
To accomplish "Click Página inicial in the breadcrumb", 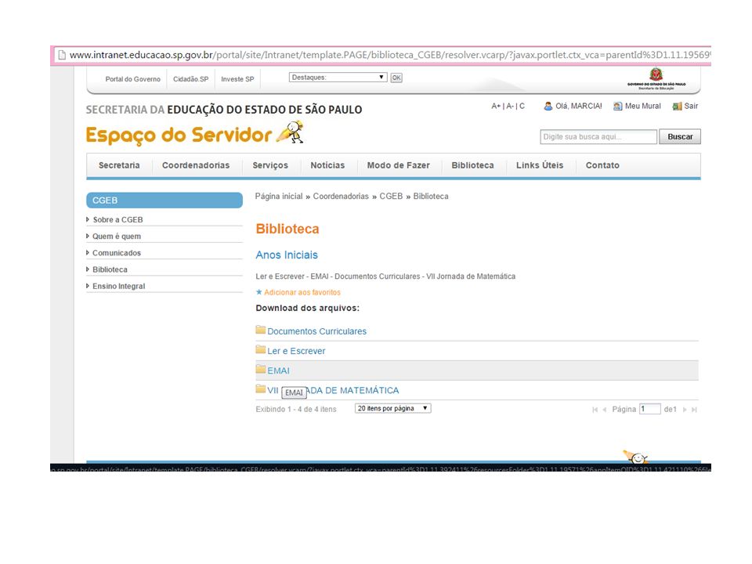I will pyautogui.click(x=279, y=196).
